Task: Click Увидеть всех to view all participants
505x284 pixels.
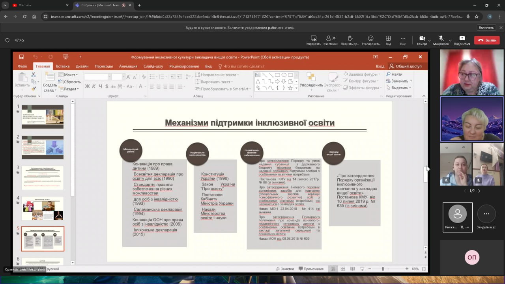Action: [x=486, y=217]
